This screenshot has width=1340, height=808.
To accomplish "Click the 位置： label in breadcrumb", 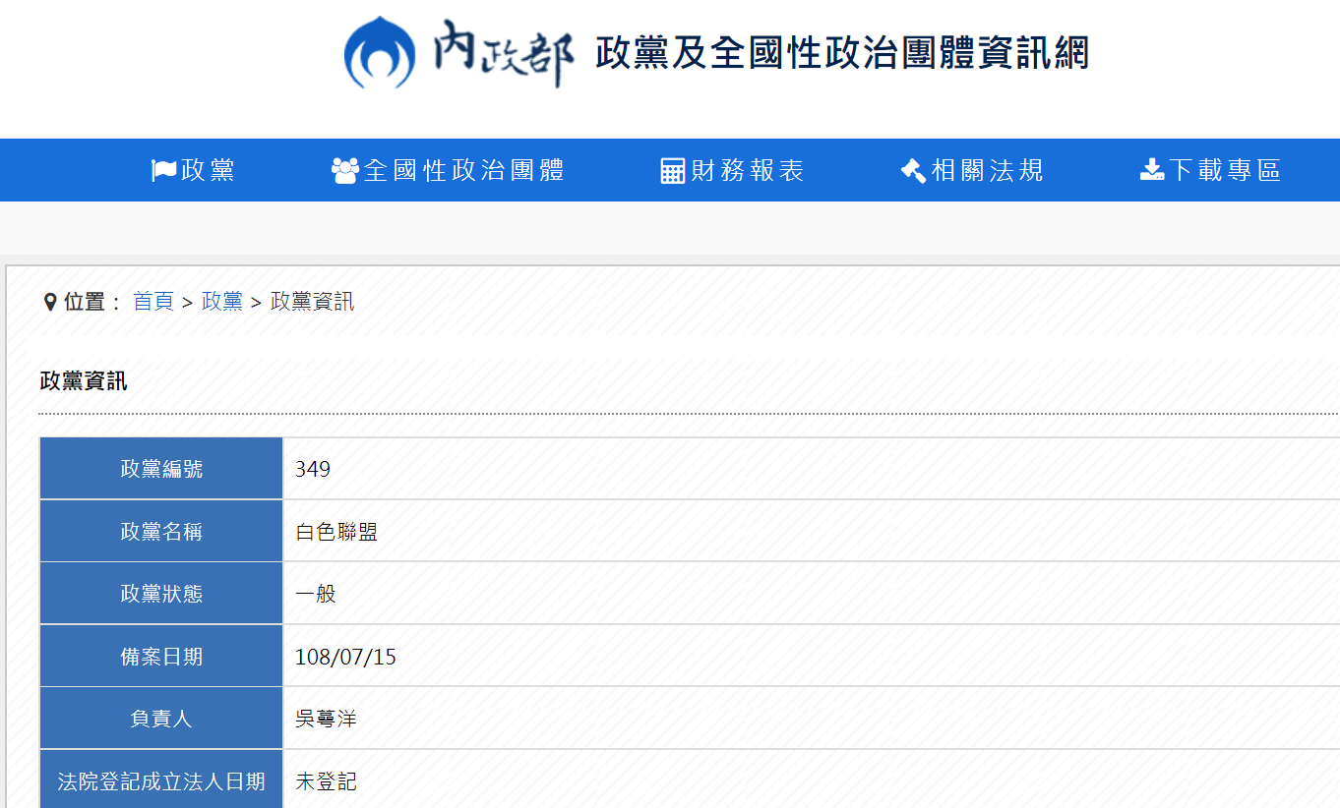I will 92,302.
